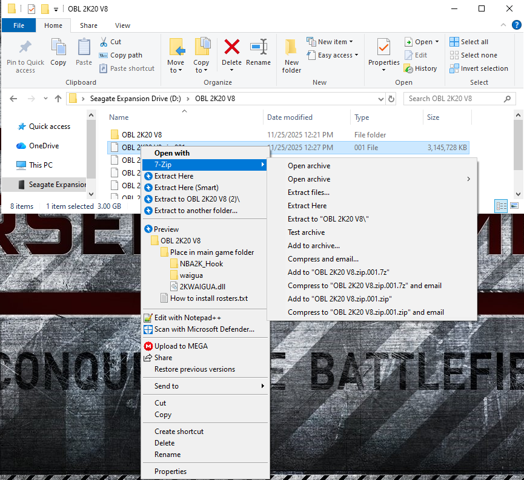Open the OBL 2K20 V8 folder row
Image resolution: width=524 pixels, height=480 pixels.
[288, 134]
